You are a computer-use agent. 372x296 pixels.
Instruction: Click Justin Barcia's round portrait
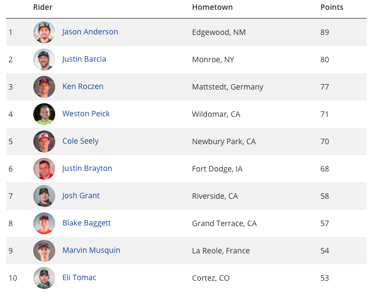[44, 60]
